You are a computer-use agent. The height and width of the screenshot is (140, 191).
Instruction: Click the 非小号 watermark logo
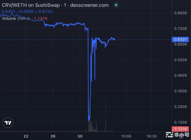[x=178, y=135]
